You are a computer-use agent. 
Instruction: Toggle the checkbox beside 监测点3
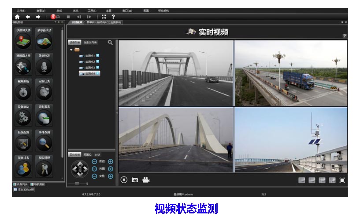[97, 67]
